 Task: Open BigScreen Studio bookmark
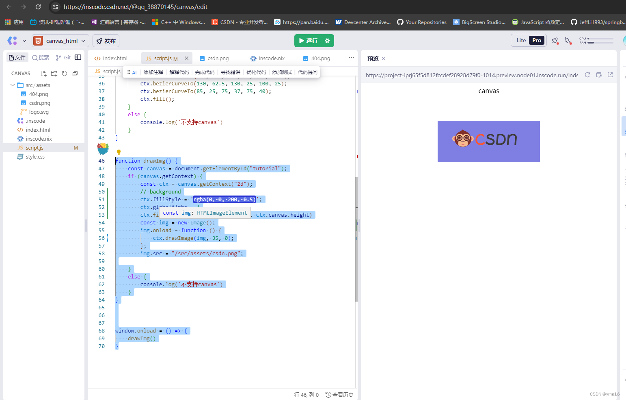(479, 22)
